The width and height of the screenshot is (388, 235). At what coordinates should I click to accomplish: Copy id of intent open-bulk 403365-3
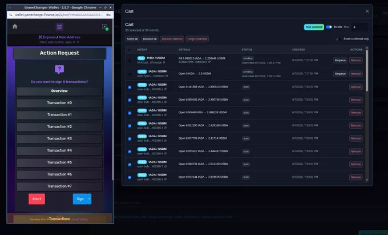click(165, 115)
